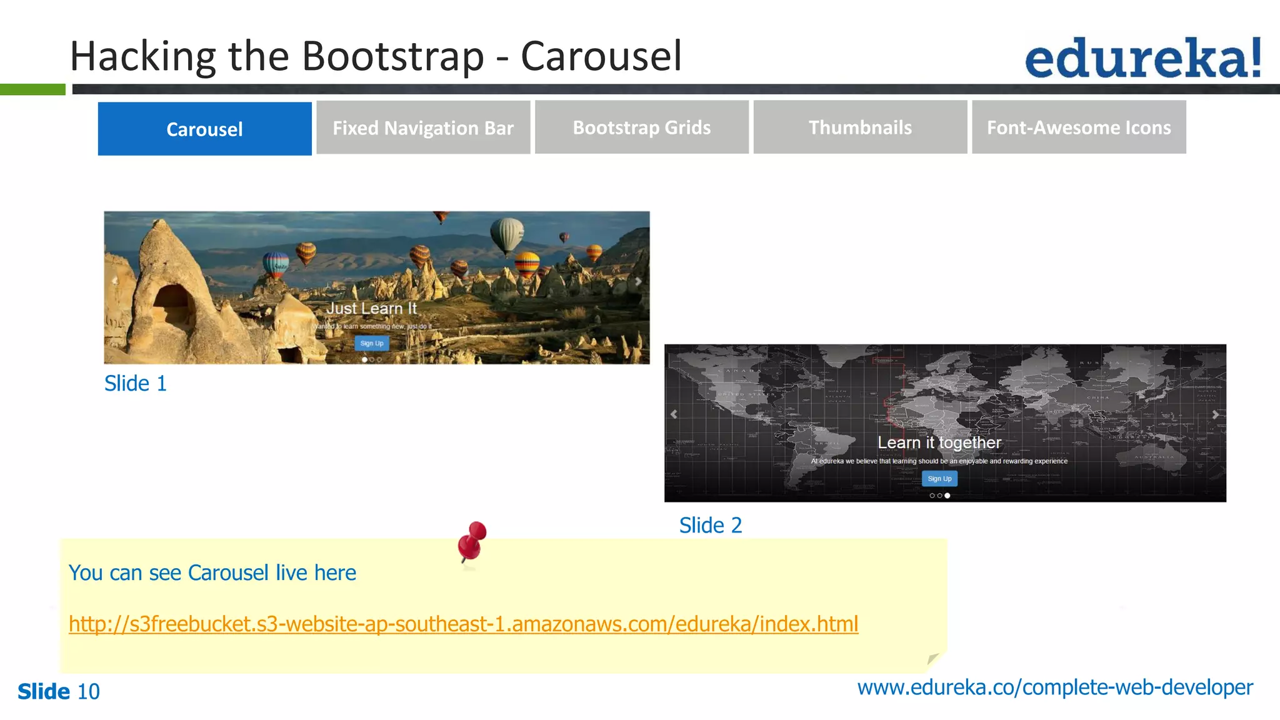
Task: Click previous arrow on world map carousel
Action: pyautogui.click(x=674, y=414)
